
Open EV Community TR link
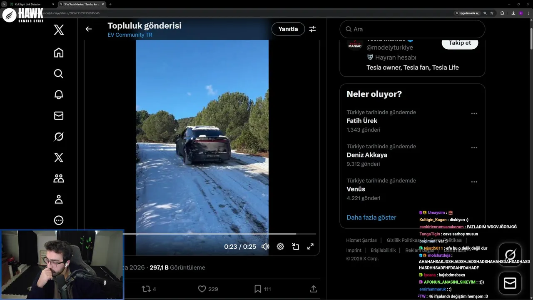(130, 35)
